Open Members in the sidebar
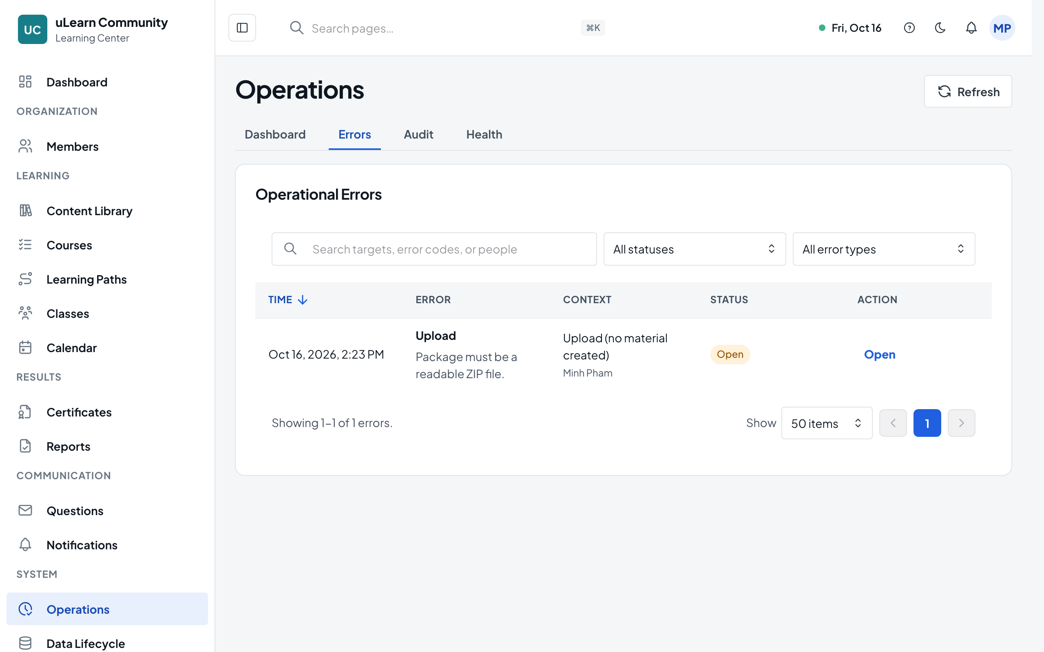 click(x=107, y=147)
